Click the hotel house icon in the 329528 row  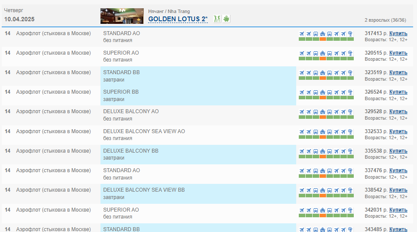323,112
